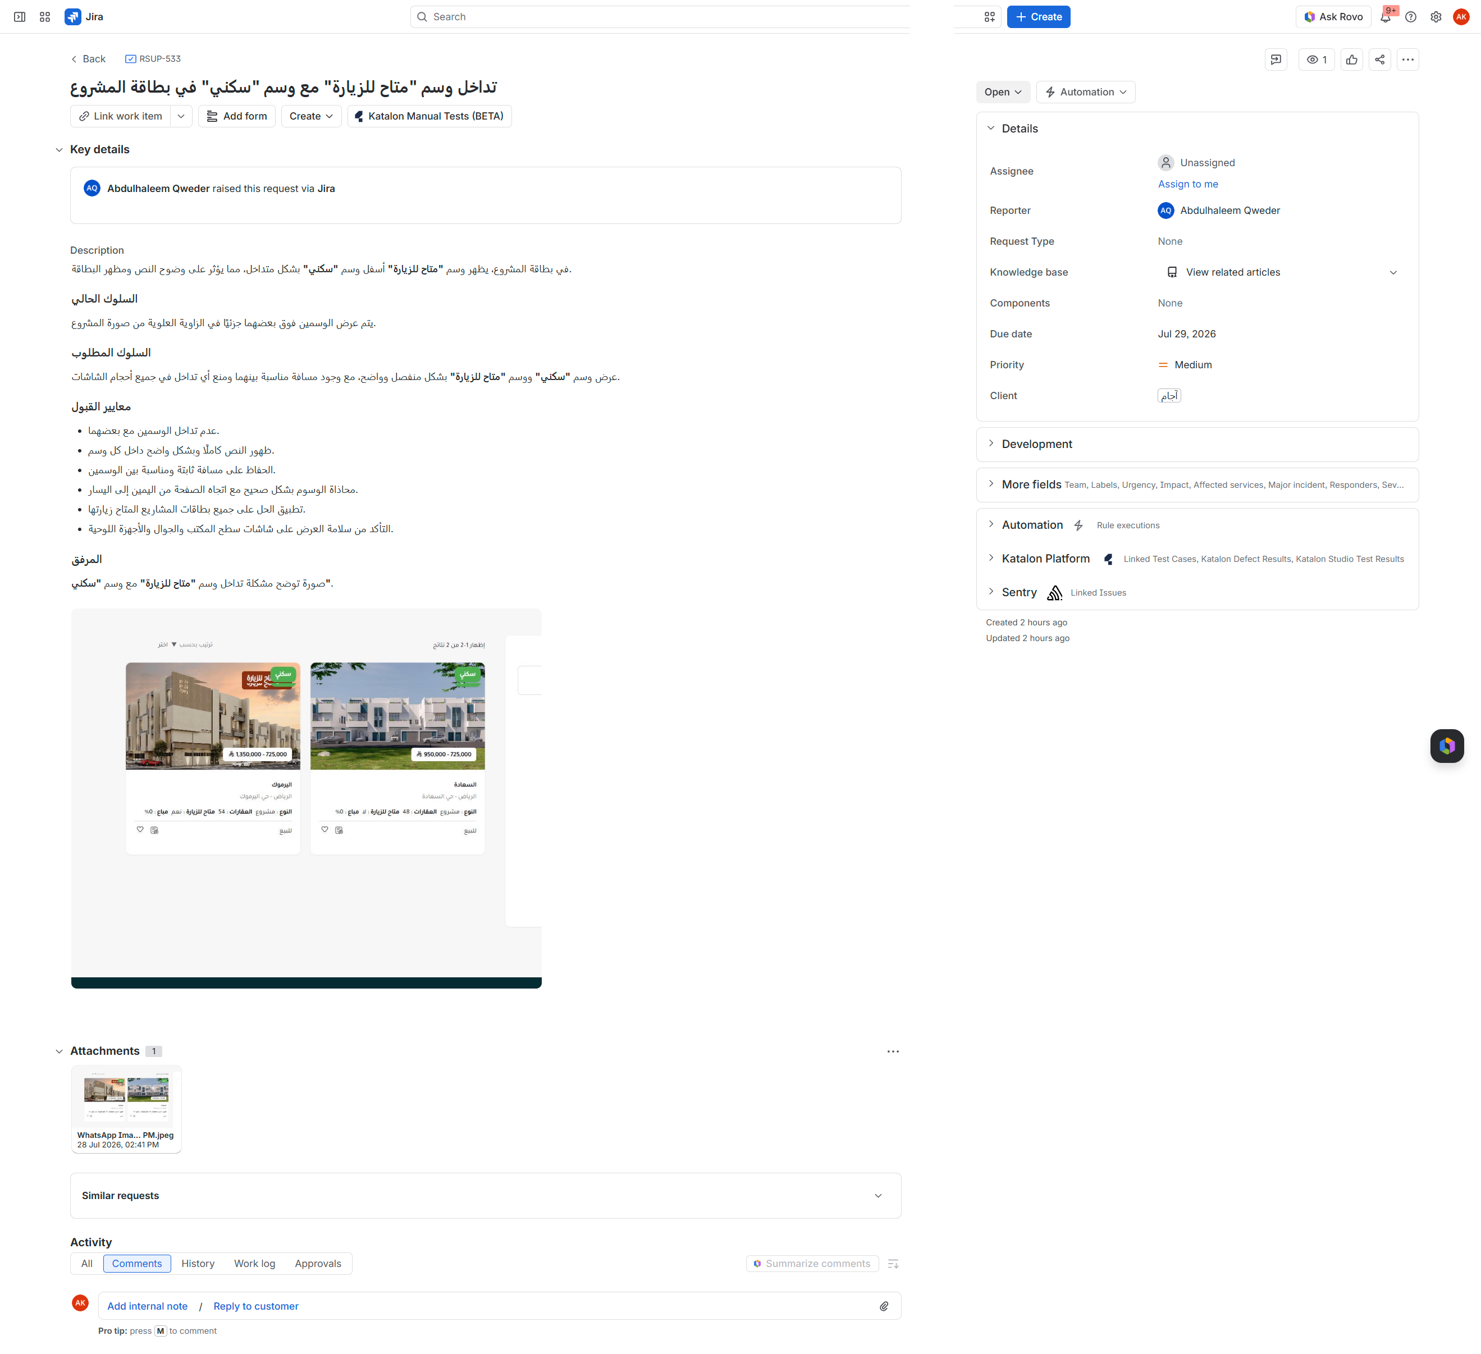Open the help question mark icon

[1410, 17]
